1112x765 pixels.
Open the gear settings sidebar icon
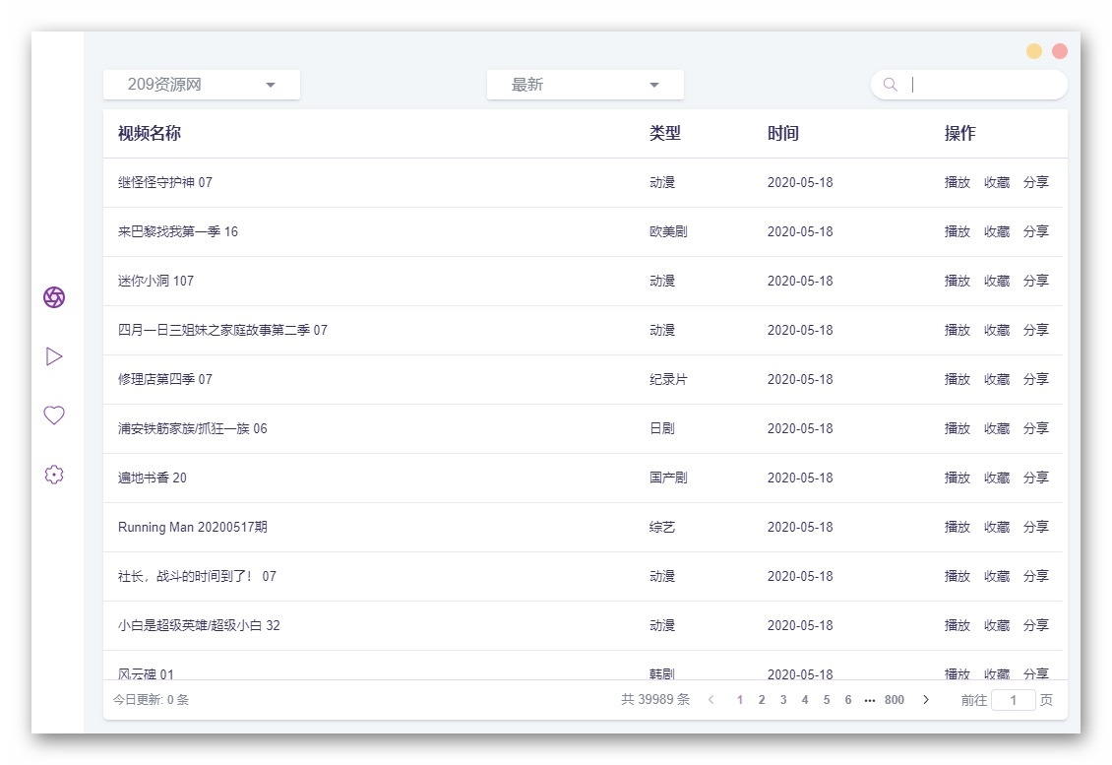(54, 474)
